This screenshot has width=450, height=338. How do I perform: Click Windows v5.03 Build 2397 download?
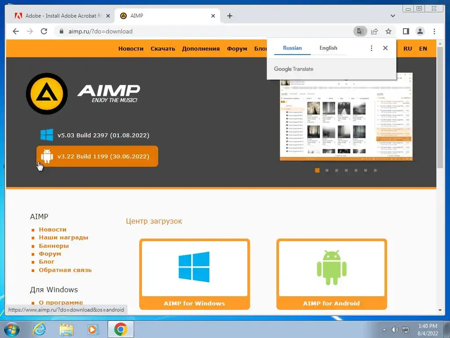click(x=97, y=135)
